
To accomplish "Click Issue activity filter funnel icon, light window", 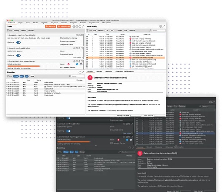I will tap(87, 30).
